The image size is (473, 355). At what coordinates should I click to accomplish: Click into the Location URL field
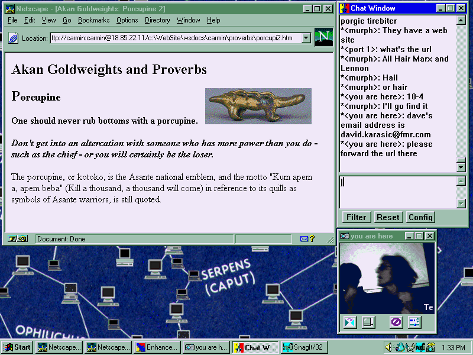(176, 38)
